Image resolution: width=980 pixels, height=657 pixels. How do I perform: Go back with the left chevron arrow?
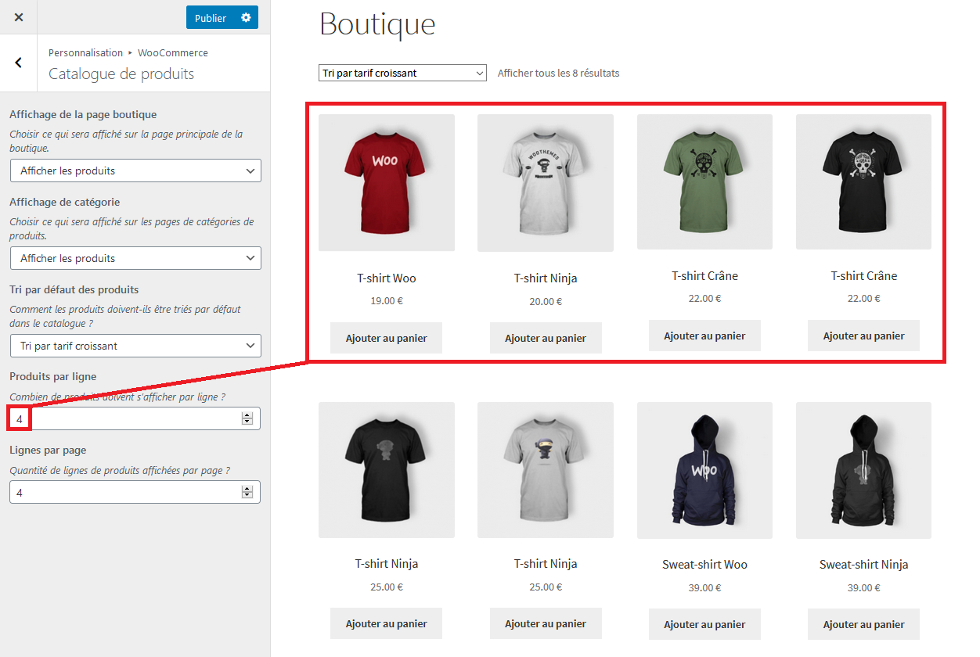(x=19, y=63)
